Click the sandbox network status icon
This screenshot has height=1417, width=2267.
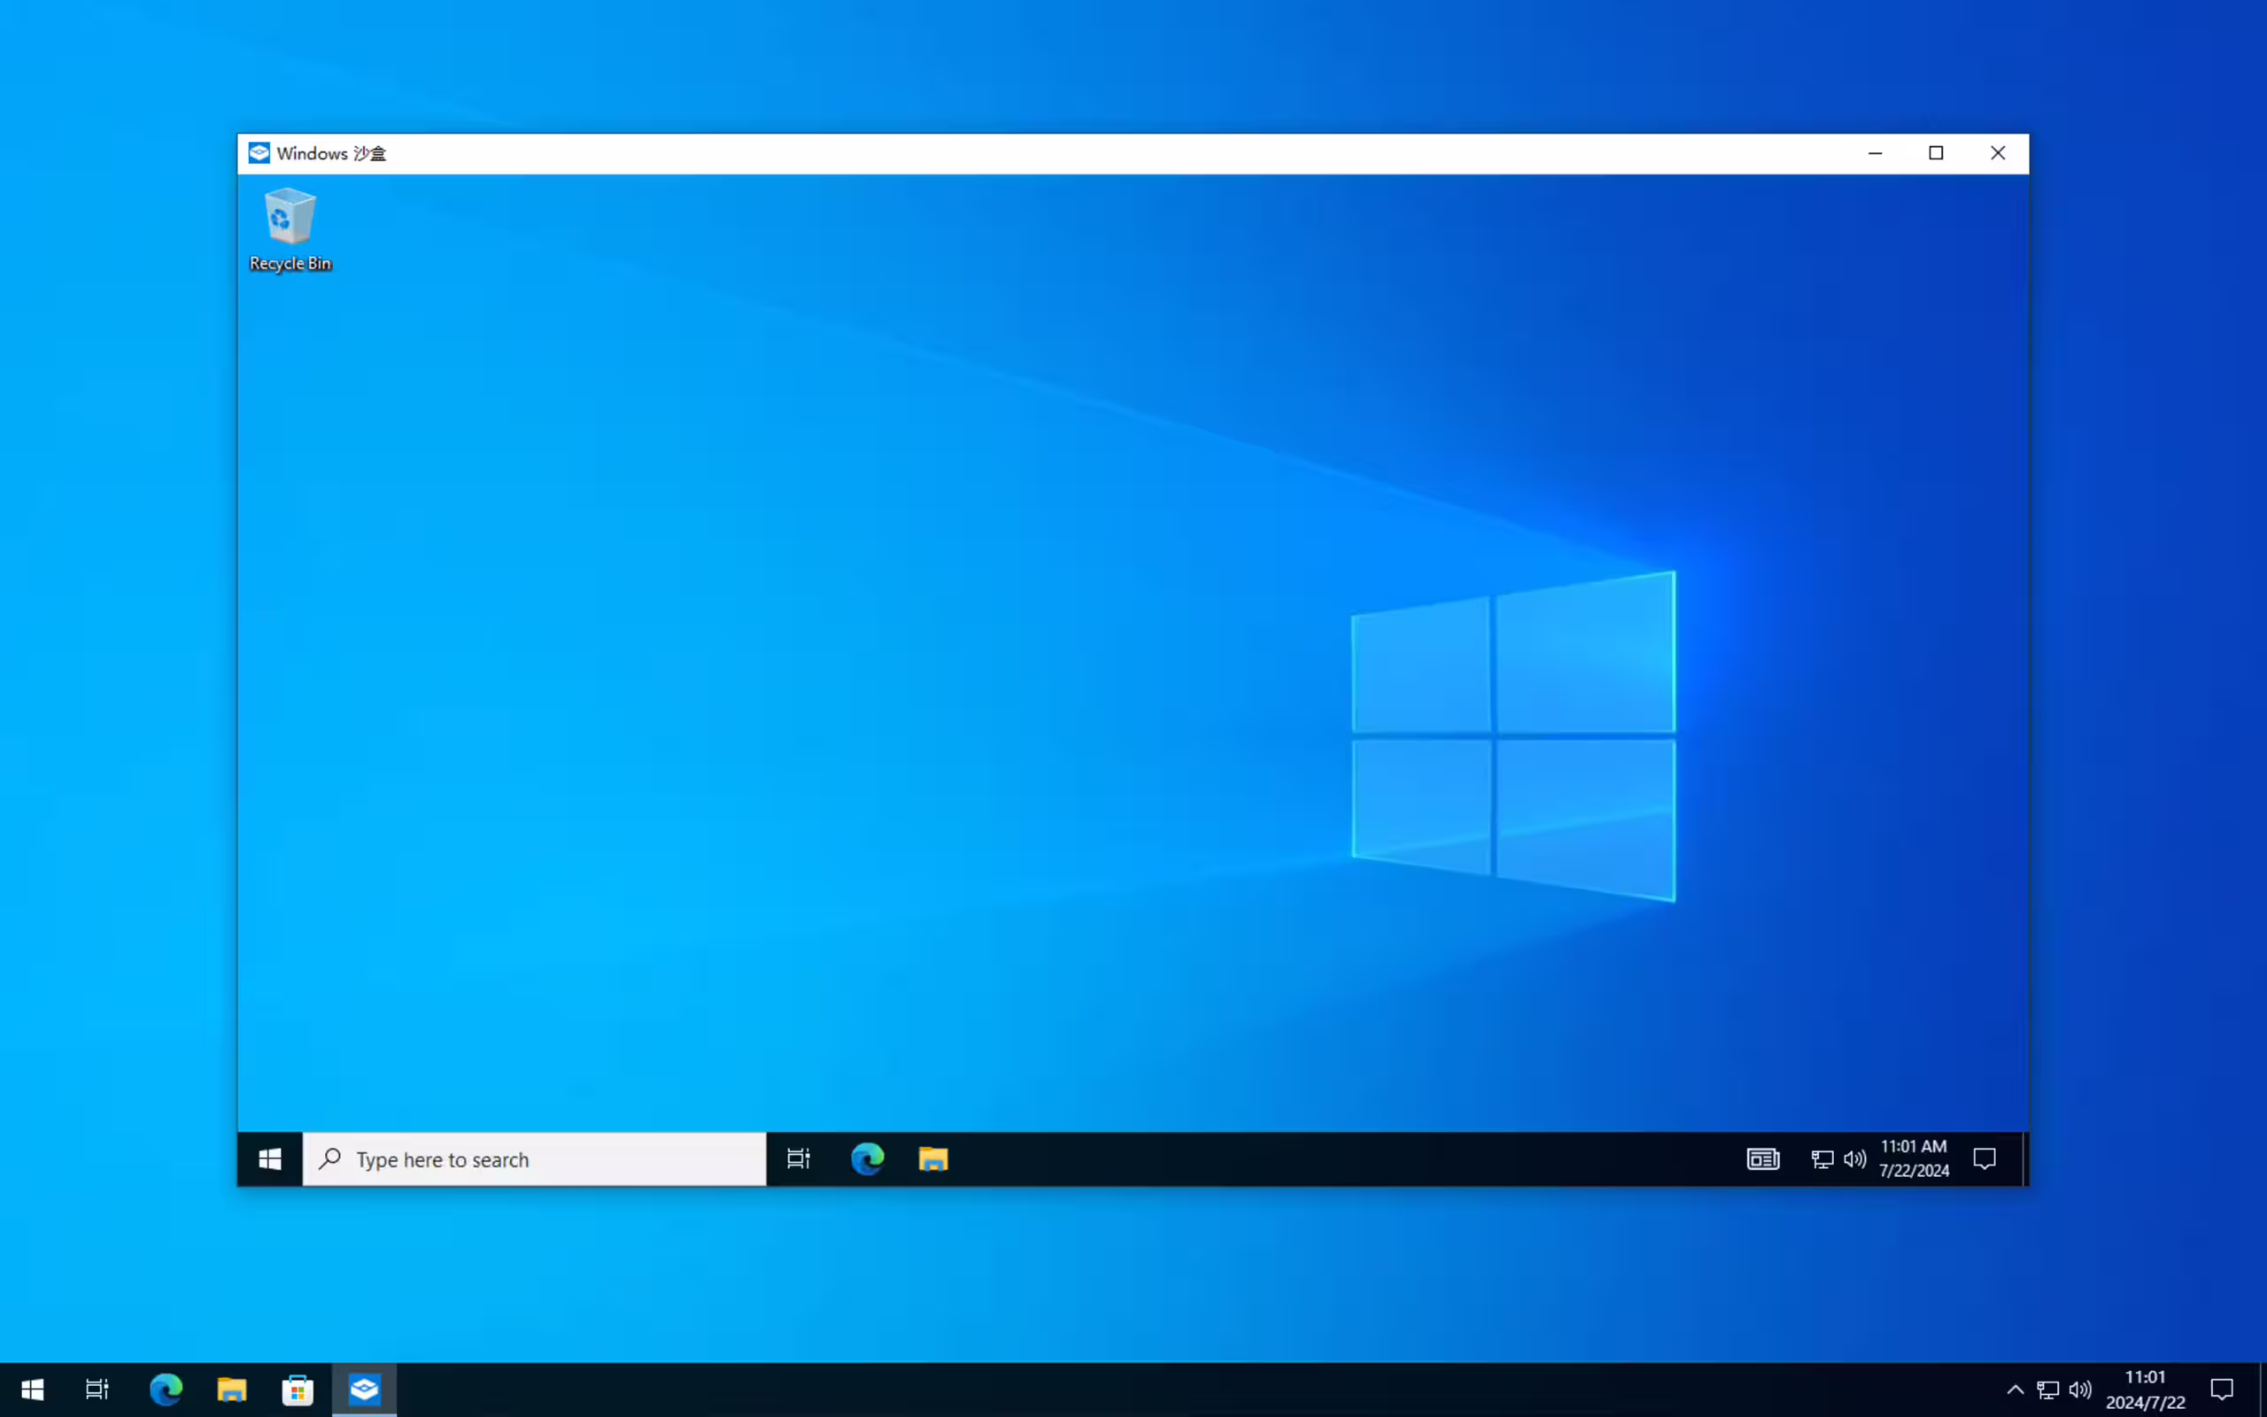(x=1822, y=1159)
